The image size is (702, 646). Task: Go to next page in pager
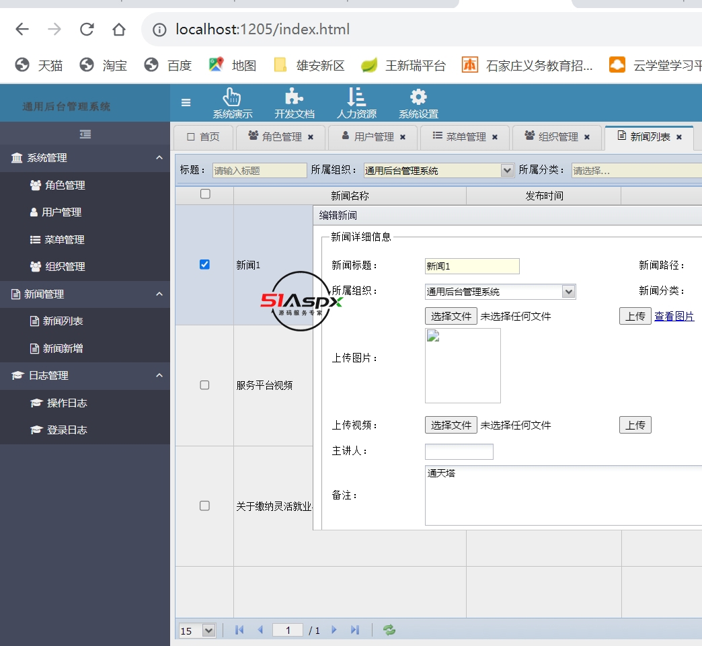[x=334, y=631]
